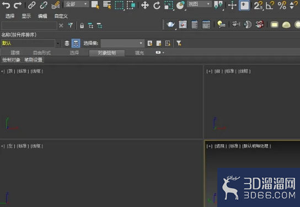Select the 对象绘制 ribbon tab
The height and width of the screenshot is (207, 300).
(107, 53)
